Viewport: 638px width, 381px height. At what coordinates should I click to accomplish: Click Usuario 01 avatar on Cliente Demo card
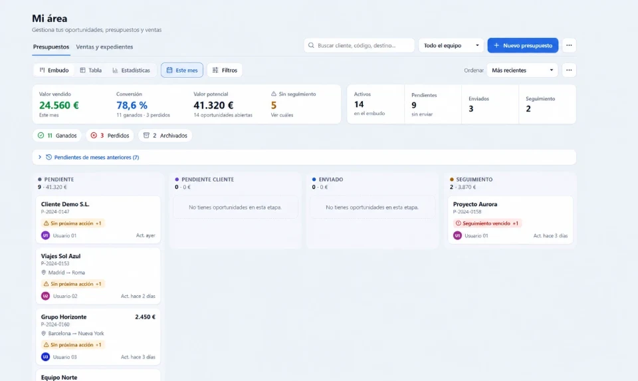45,235
